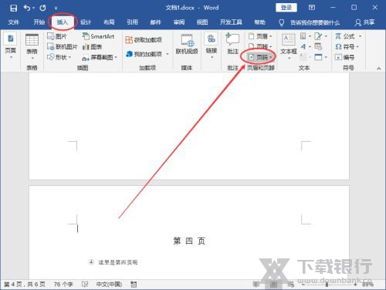Image resolution: width=386 pixels, height=290 pixels.
Task: Click the Undo arrow icon
Action: click(27, 8)
